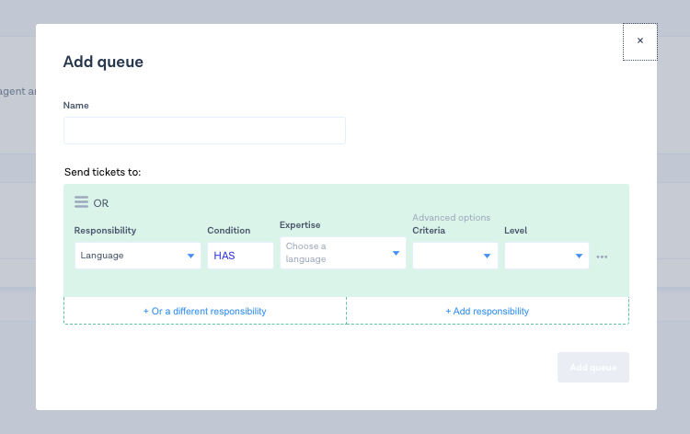The width and height of the screenshot is (690, 434).
Task: Focus the queue Name text field
Action: pos(204,131)
